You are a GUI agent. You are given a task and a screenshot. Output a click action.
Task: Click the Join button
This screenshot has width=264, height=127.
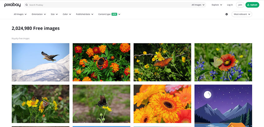240,5
